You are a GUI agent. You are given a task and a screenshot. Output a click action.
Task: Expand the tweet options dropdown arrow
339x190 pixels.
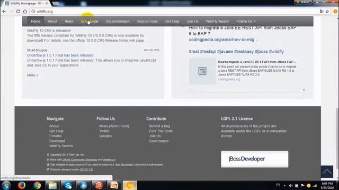point(304,90)
